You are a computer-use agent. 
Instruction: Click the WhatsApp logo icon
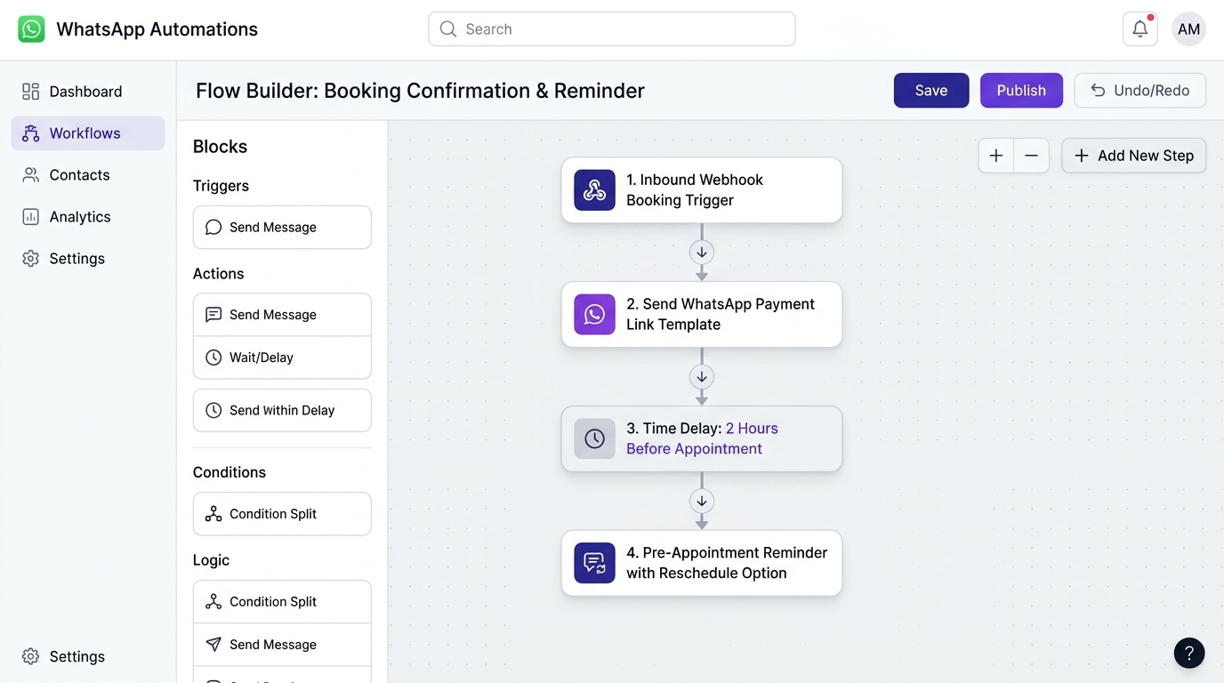(31, 29)
